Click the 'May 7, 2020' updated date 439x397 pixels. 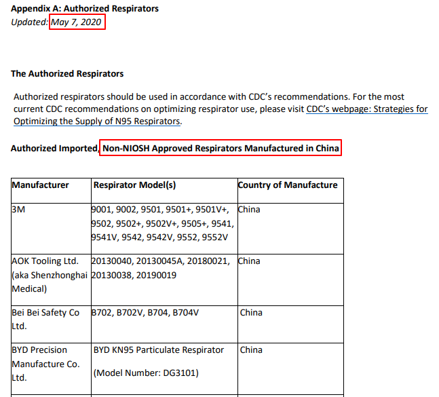click(76, 22)
